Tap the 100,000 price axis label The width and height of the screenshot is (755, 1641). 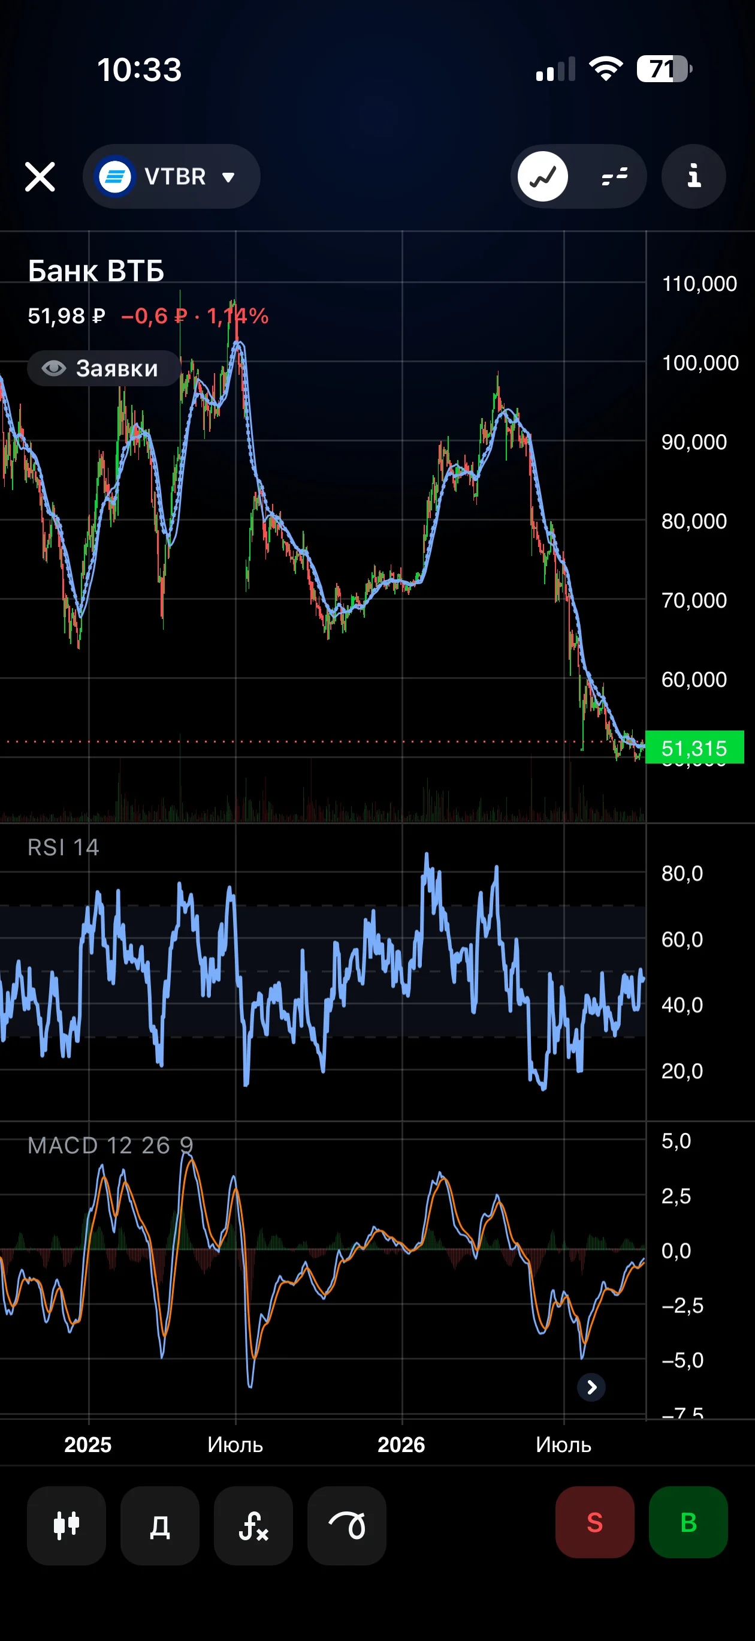[700, 362]
